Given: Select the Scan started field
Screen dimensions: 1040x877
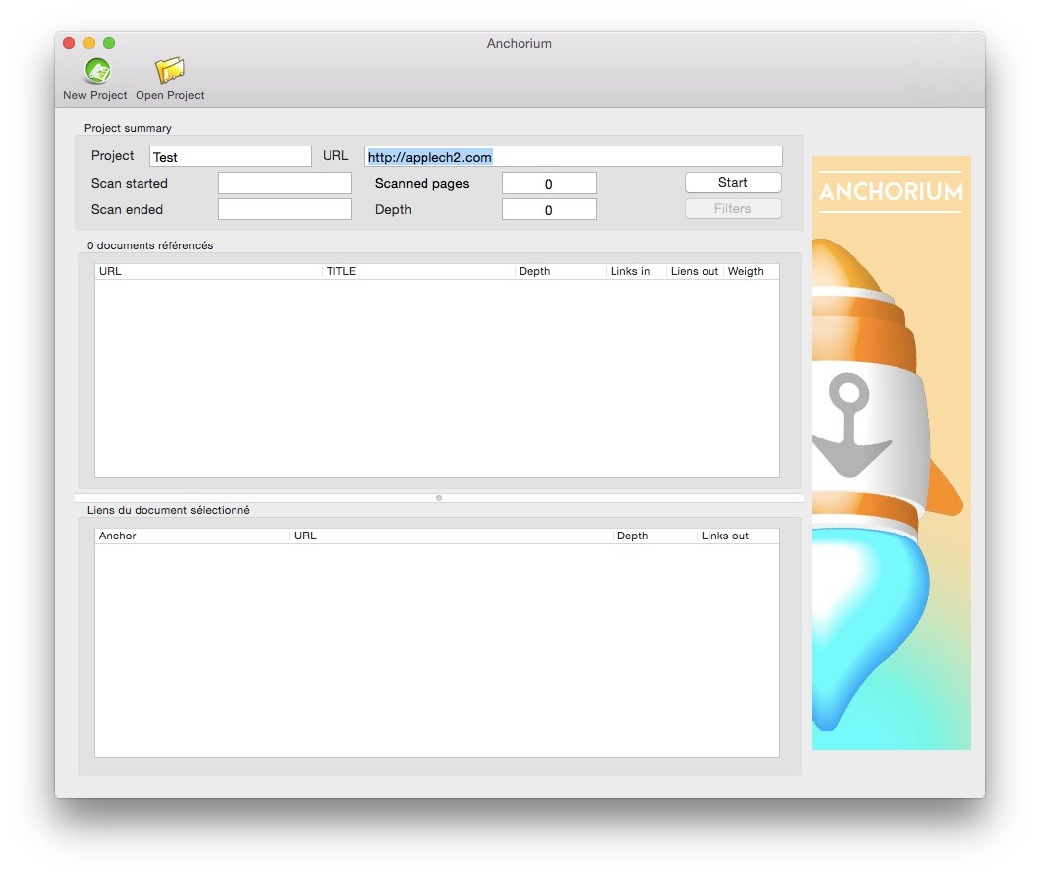Looking at the screenshot, I should [x=285, y=183].
